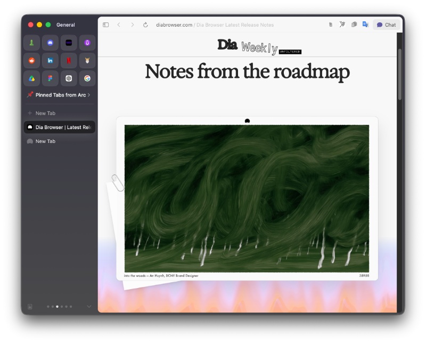The image size is (426, 343).
Task: Click the into the woods caption
Action: 161,276
